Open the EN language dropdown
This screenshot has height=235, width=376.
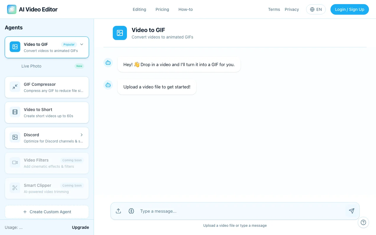316,9
